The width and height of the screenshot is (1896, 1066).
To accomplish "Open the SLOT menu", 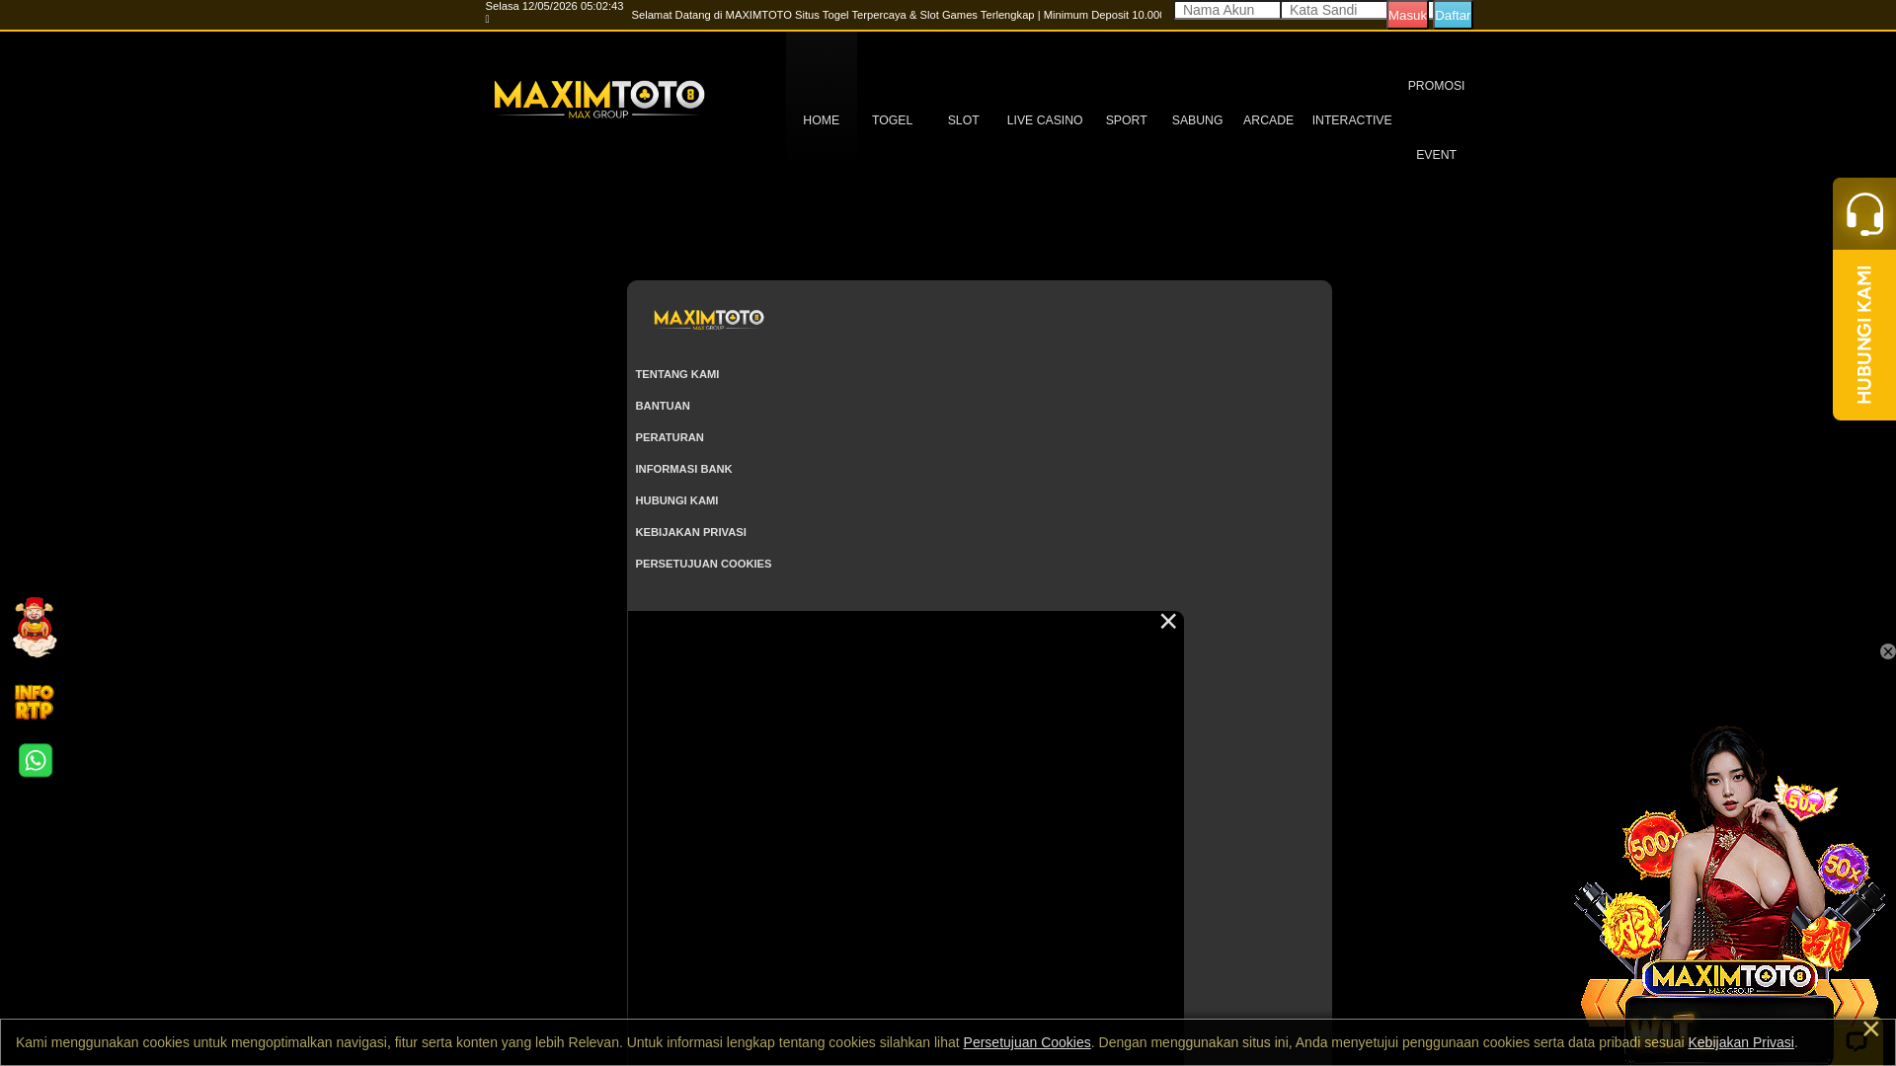I will (963, 120).
